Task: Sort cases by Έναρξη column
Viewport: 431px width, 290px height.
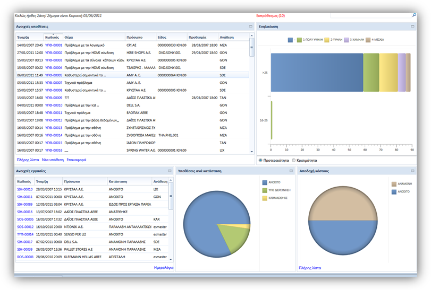Action: (30, 37)
